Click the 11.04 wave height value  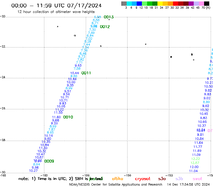(193, 171)
